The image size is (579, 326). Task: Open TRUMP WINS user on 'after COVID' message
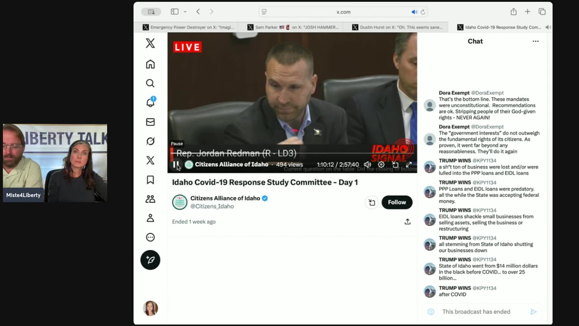(x=455, y=288)
